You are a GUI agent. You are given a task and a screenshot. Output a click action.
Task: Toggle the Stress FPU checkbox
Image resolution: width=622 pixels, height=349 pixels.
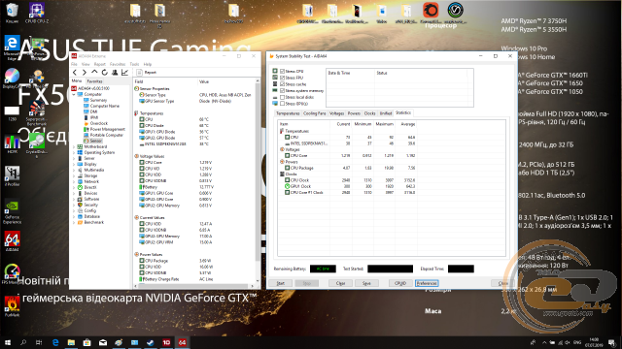point(283,78)
